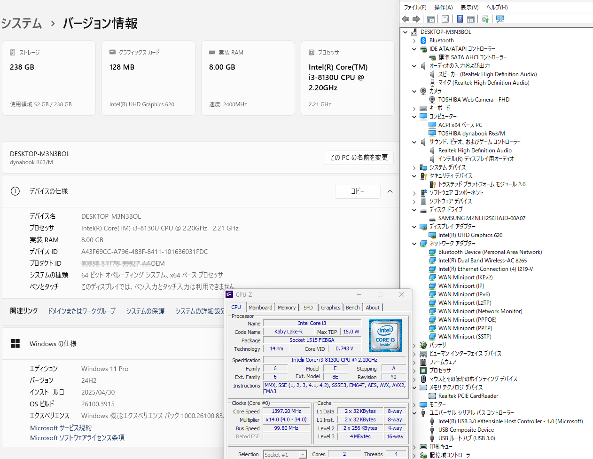
Task: Expand the バッテリ tree node
Action: click(x=414, y=345)
